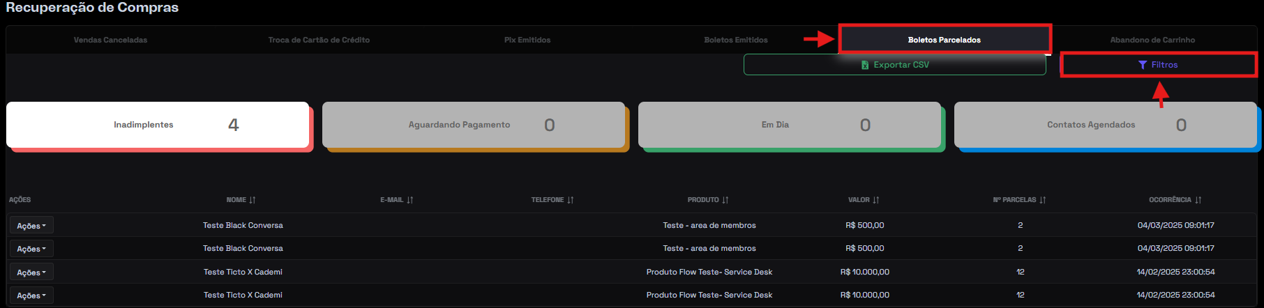Expand Ações menu for second Teste Black Conversa row
Image resolution: width=1264 pixels, height=308 pixels.
click(x=31, y=249)
